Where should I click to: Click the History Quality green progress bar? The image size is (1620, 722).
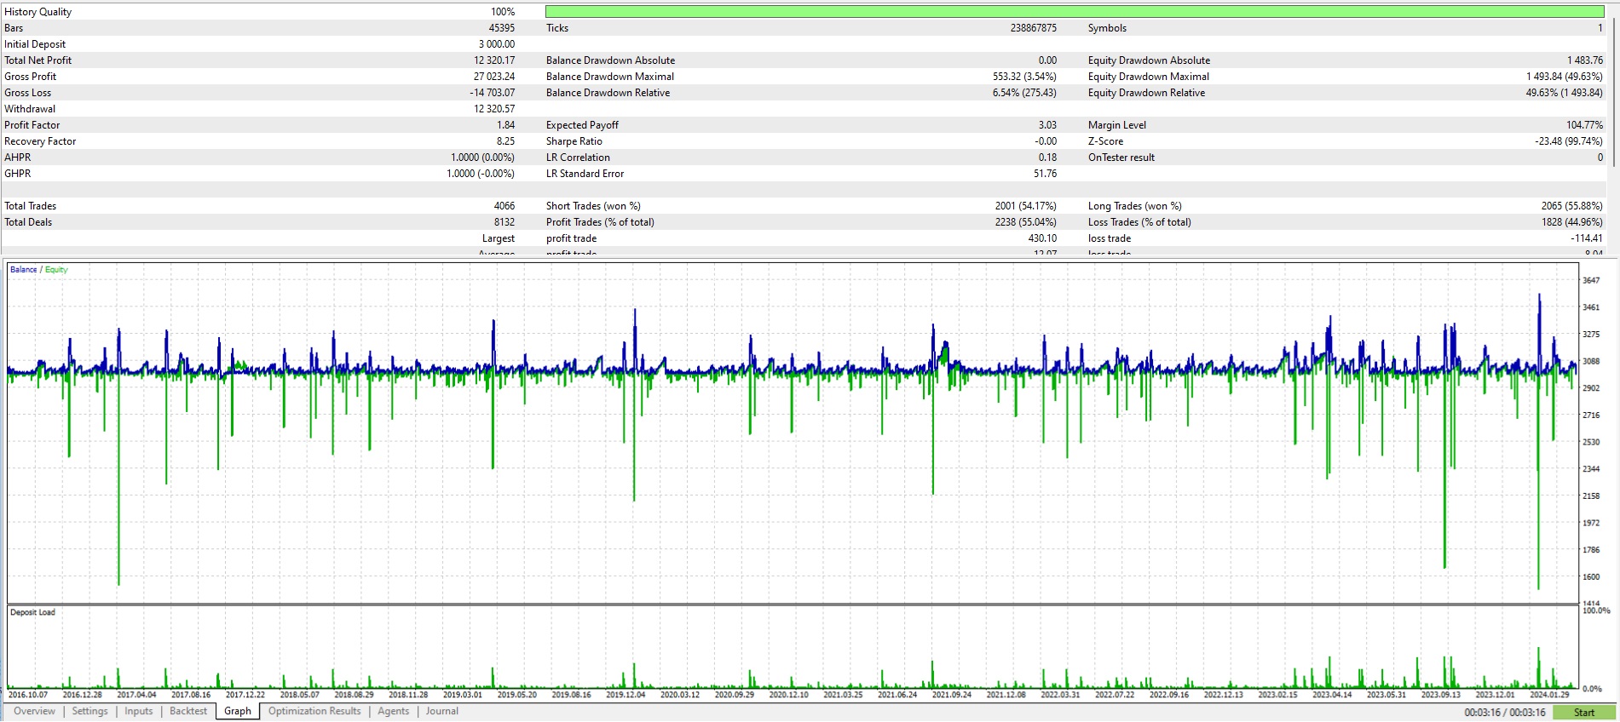pos(1075,12)
